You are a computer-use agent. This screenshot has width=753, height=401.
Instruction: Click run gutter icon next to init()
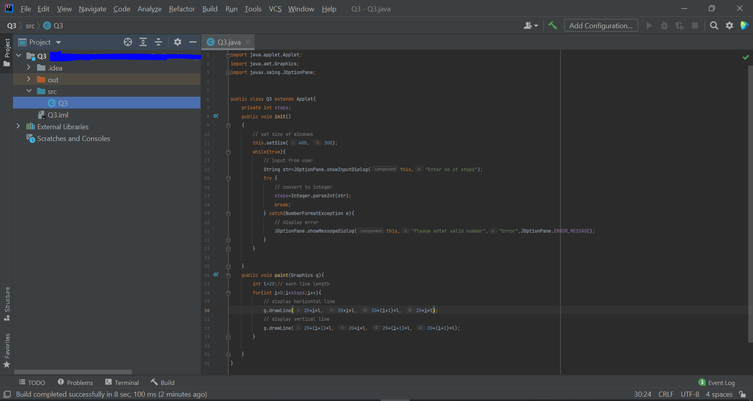tap(216, 116)
